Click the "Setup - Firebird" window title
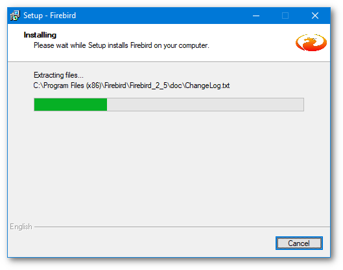Image resolution: width=343 pixels, height=270 pixels. coord(50,16)
